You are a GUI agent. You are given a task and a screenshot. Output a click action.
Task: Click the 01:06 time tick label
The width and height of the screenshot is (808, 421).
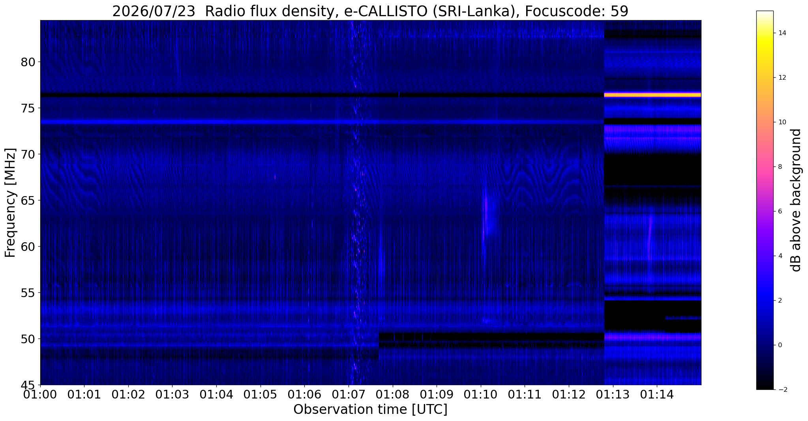pyautogui.click(x=304, y=394)
